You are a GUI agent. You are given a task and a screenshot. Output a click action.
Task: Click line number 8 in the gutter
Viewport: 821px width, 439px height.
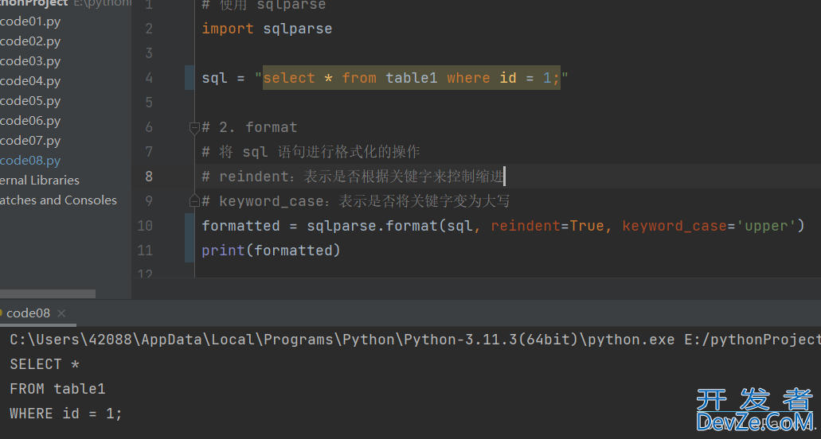click(149, 177)
